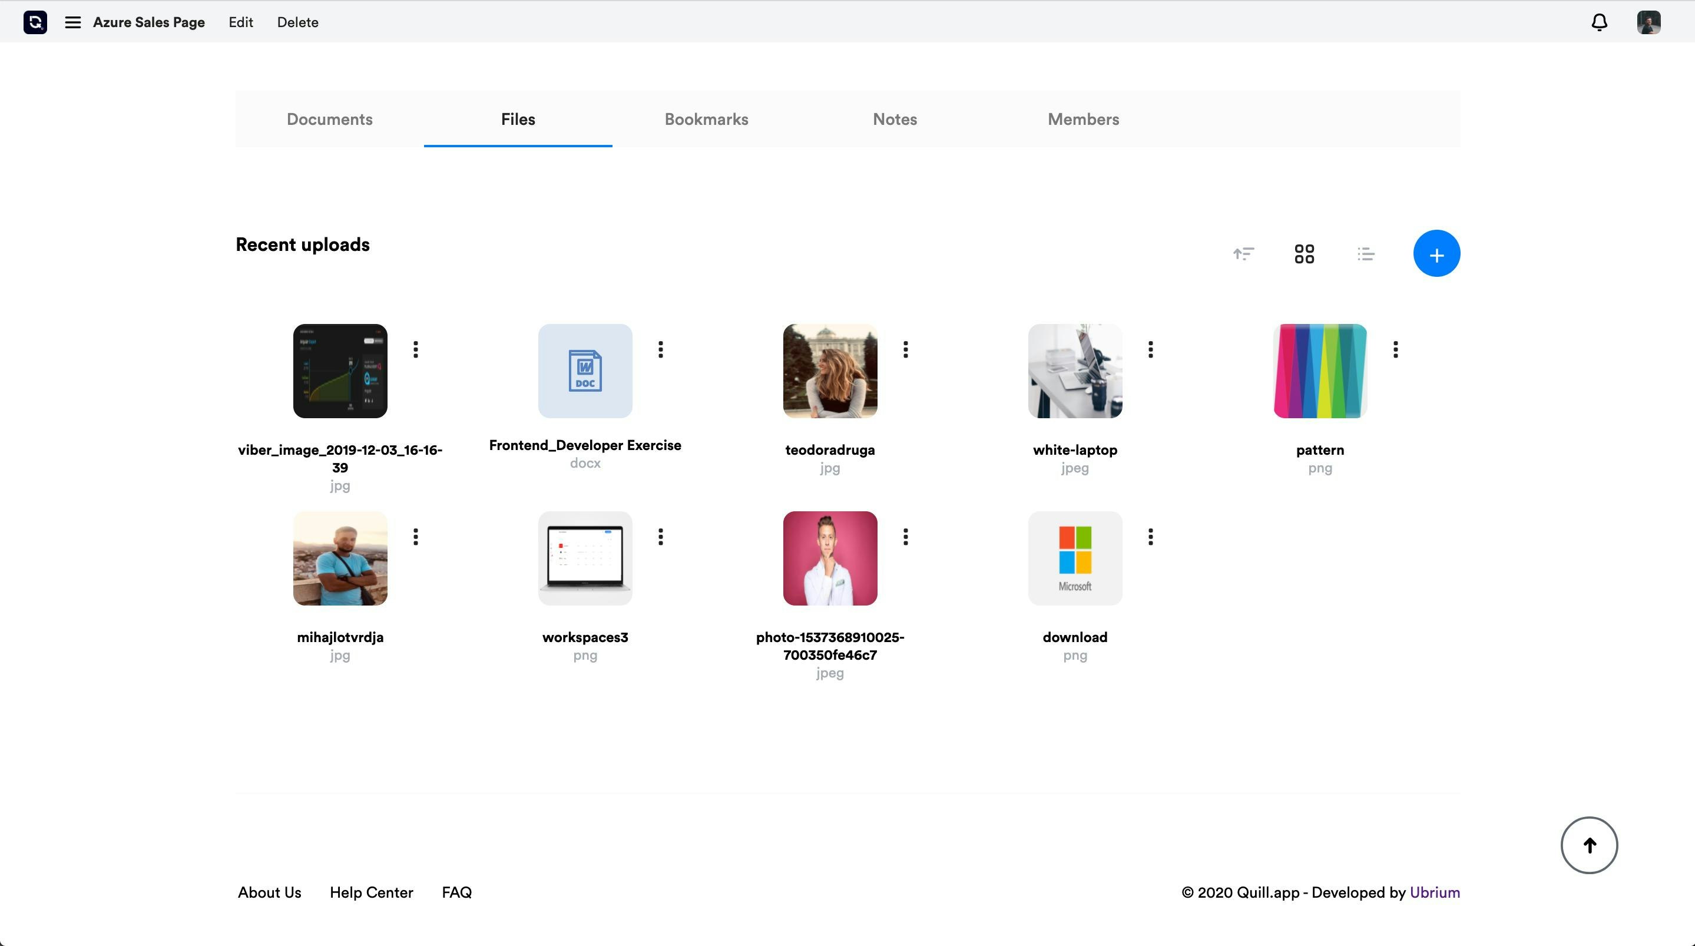Open the pattern png color thumbnail

(1319, 370)
